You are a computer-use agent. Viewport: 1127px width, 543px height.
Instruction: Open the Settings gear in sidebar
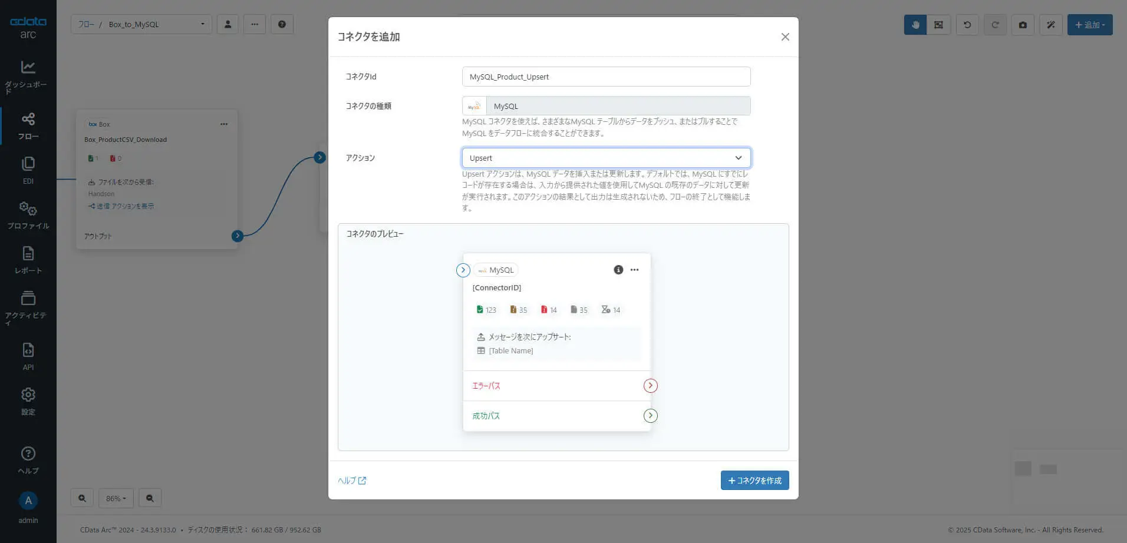28,402
